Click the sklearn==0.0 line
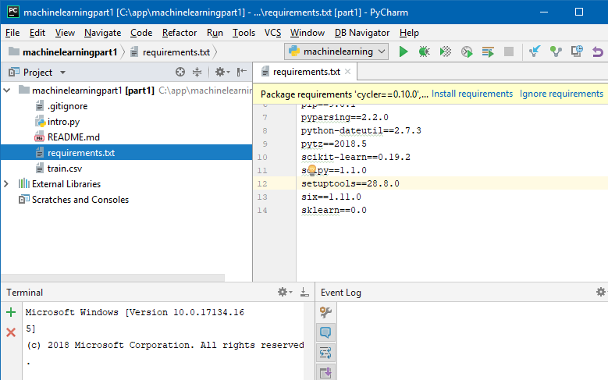Viewport: 608px width, 380px height. 334,210
